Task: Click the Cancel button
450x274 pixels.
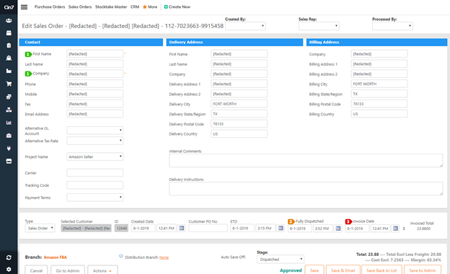Action: (36, 270)
